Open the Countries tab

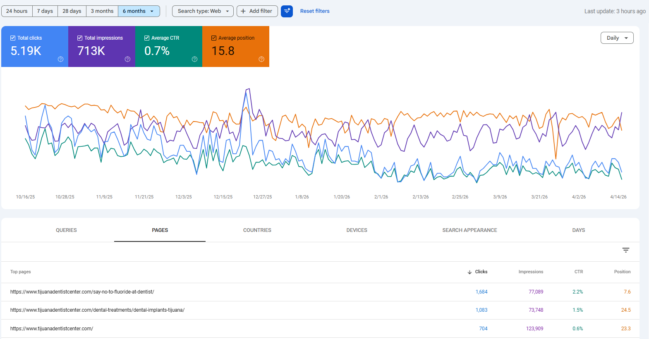257,230
